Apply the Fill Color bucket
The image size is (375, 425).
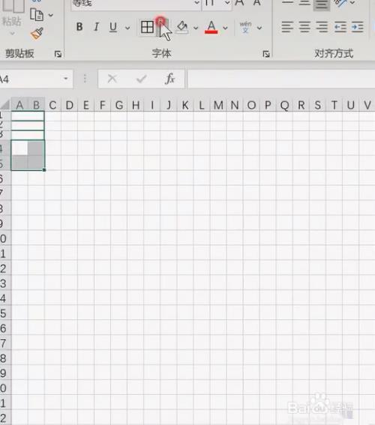pos(182,27)
